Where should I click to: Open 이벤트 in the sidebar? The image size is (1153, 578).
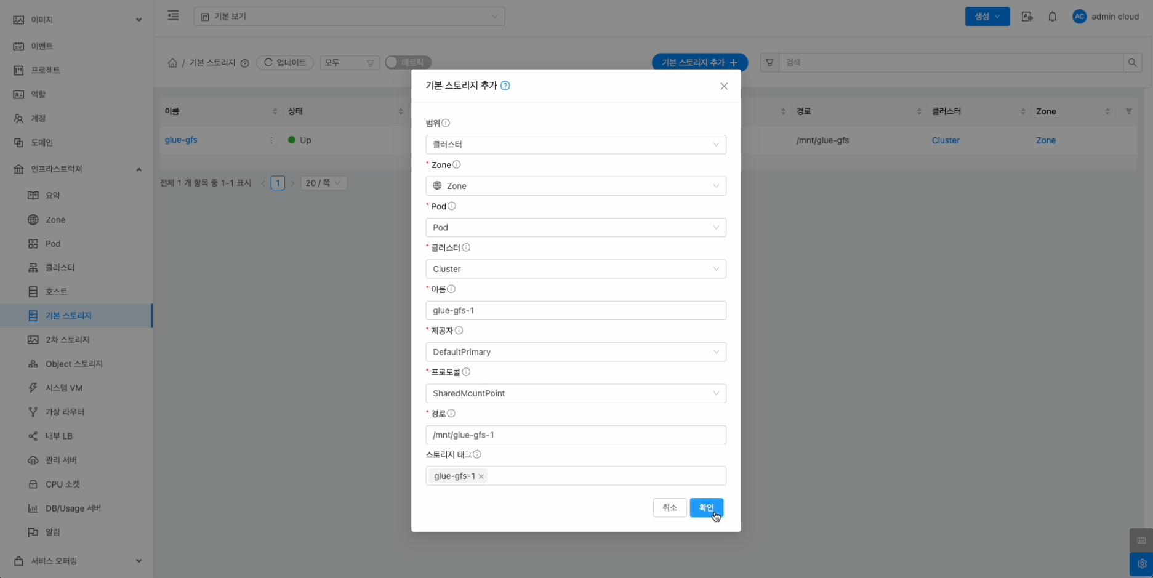click(x=76, y=46)
